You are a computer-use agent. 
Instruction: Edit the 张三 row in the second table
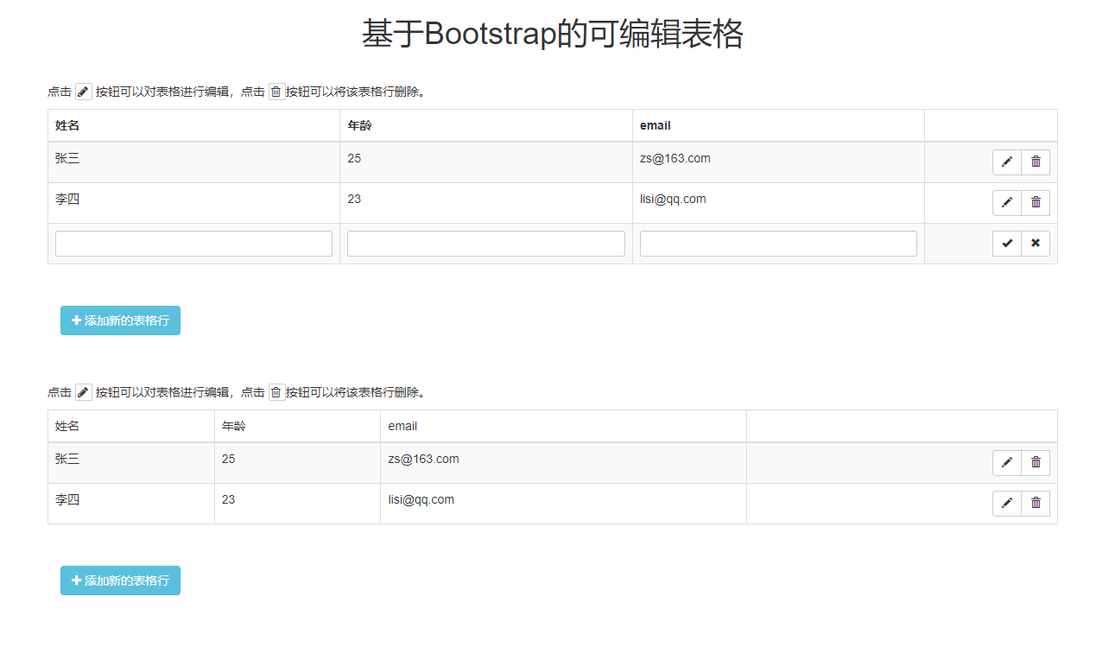(x=1007, y=462)
